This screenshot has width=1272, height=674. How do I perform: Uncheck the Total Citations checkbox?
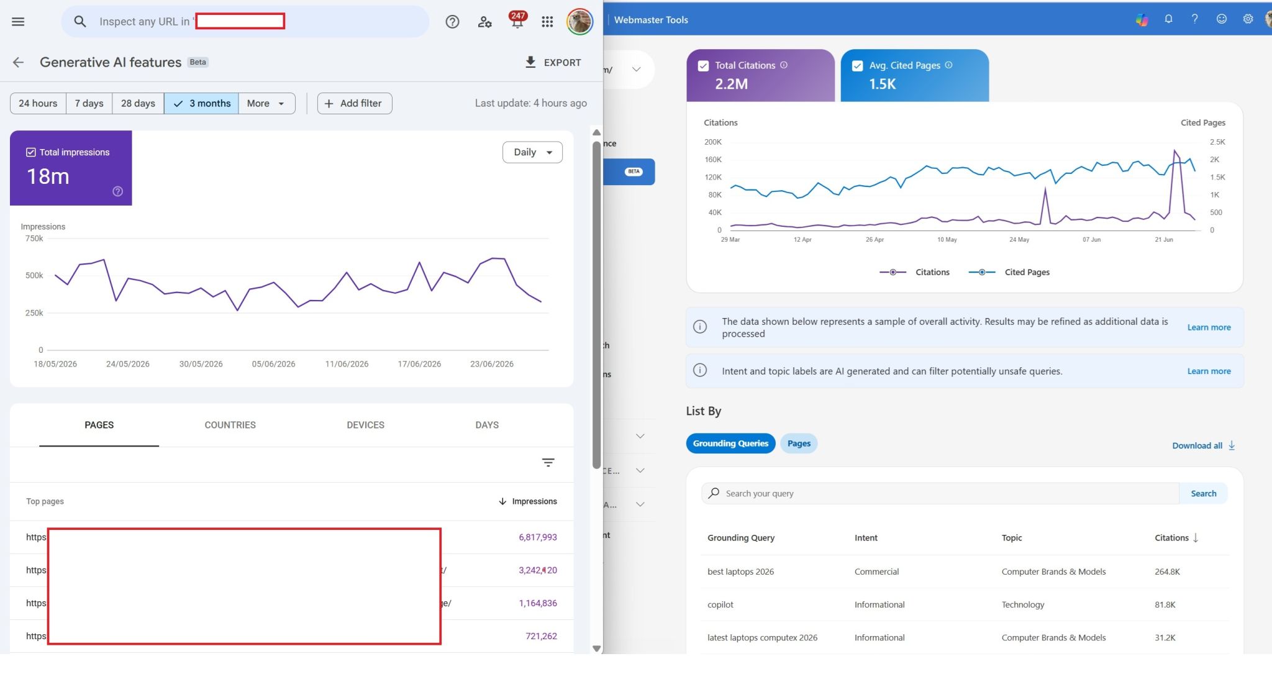[x=703, y=66]
